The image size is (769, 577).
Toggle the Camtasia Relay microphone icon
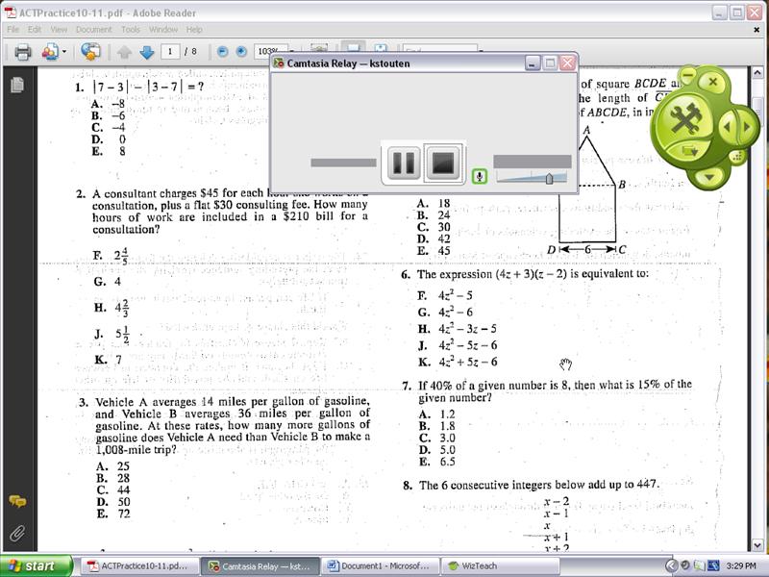pos(480,176)
